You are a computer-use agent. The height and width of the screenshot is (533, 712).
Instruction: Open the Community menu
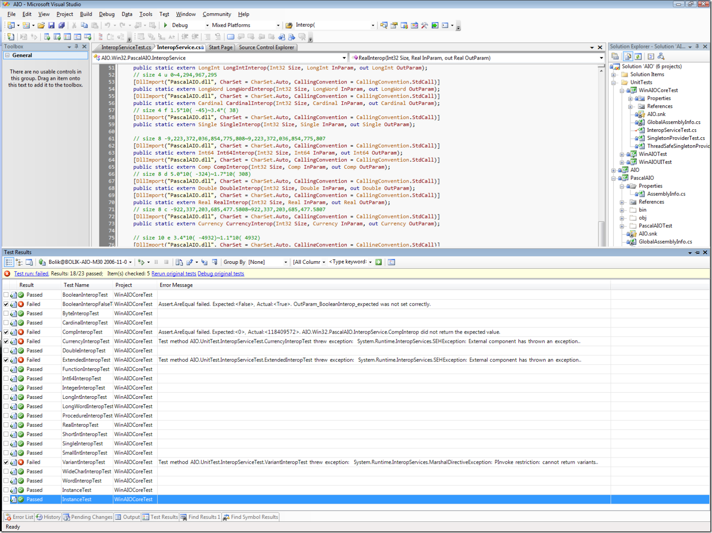(217, 14)
